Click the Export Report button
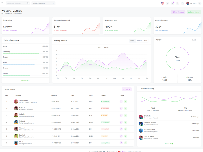 point(194,12)
